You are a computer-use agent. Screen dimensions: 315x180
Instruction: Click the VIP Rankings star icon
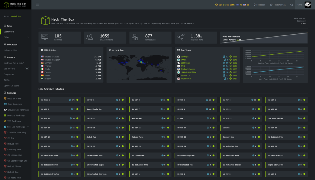5,121
